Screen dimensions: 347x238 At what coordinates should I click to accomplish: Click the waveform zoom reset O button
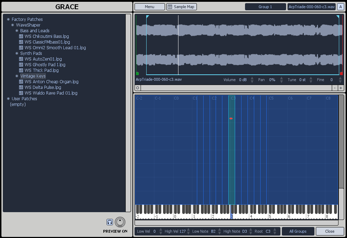[137, 88]
